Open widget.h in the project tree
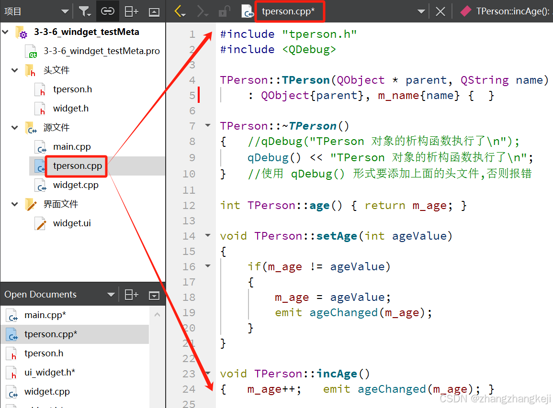Screen dimensions: 553x408 click(70, 108)
